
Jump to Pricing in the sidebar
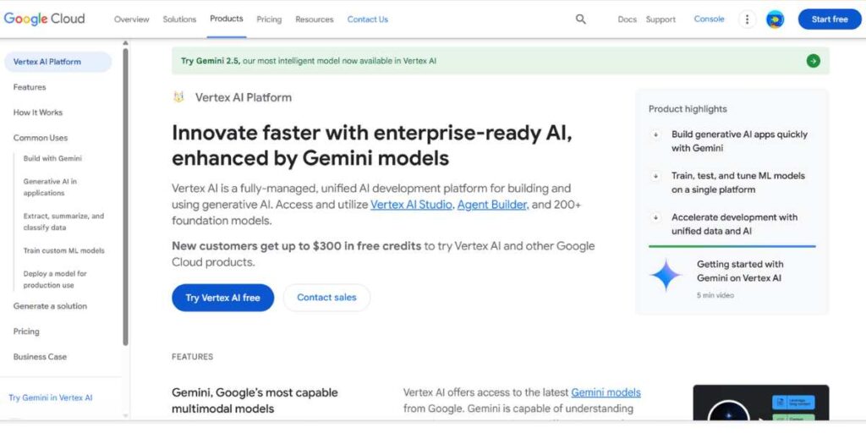click(x=26, y=332)
